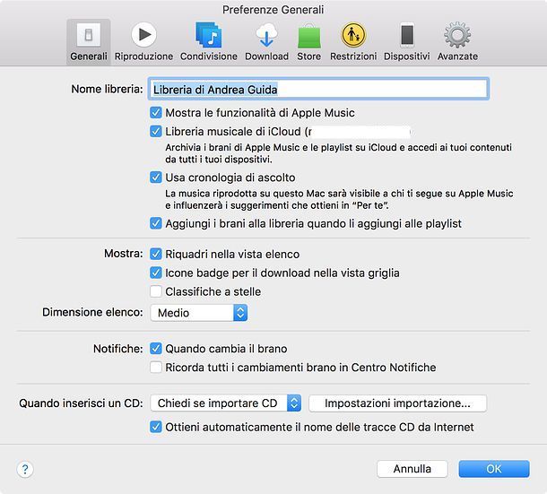Click the Notifiche section label
547x494 pixels.
coord(118,349)
